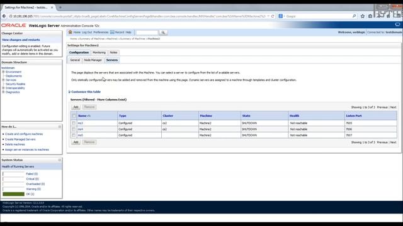Click the name column sort arrows
Viewport: 403px width, 226px height.
pyautogui.click(x=89, y=116)
